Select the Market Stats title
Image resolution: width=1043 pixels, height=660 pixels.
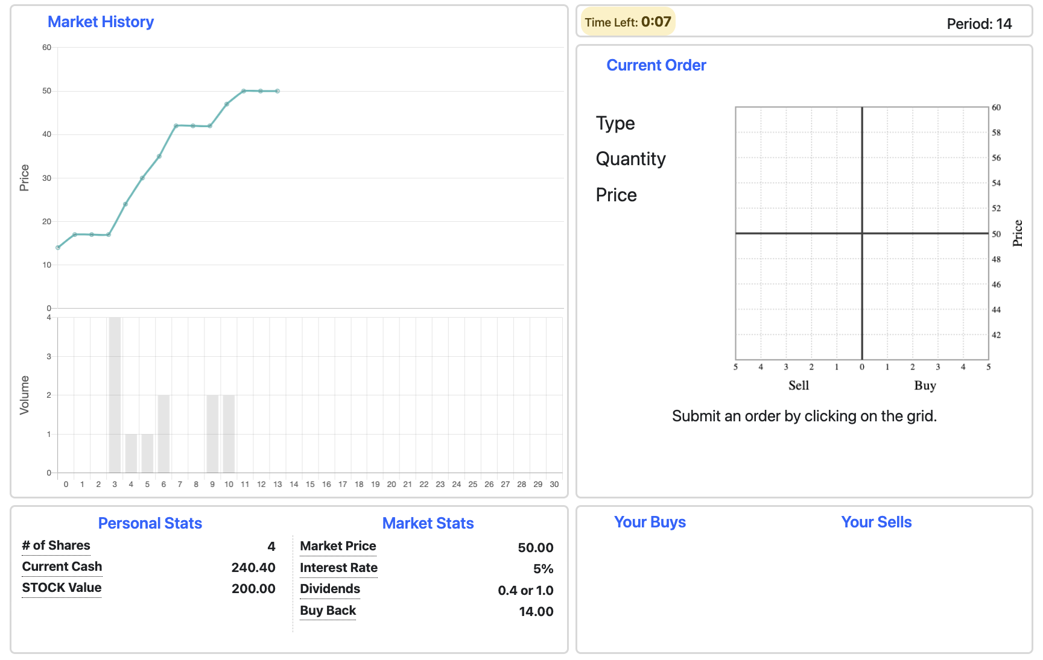point(428,523)
